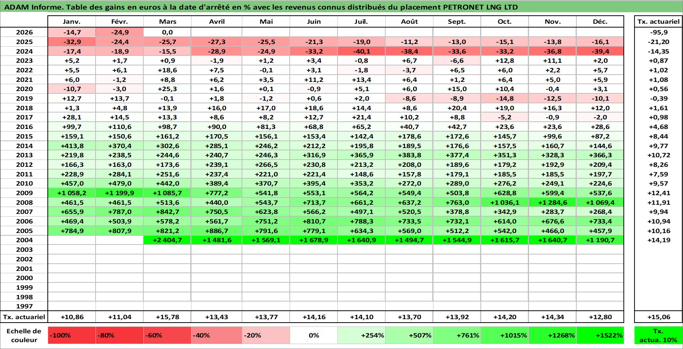683x349 pixels.
Task: Select the 'Févr.' column header
Action: 120,22
